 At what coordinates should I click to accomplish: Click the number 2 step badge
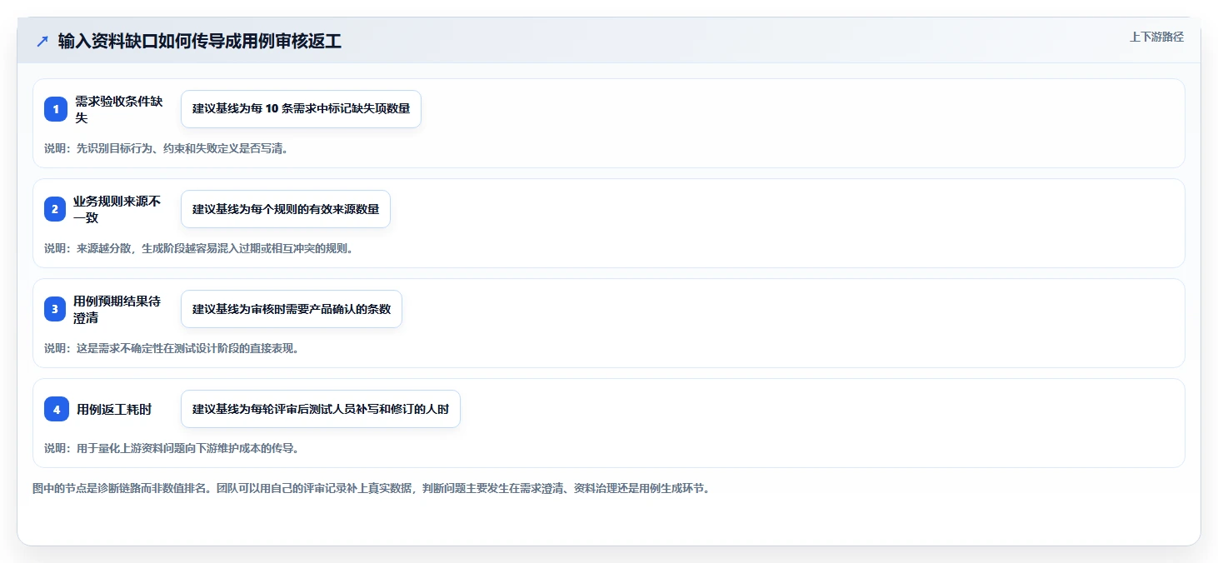pyautogui.click(x=55, y=209)
